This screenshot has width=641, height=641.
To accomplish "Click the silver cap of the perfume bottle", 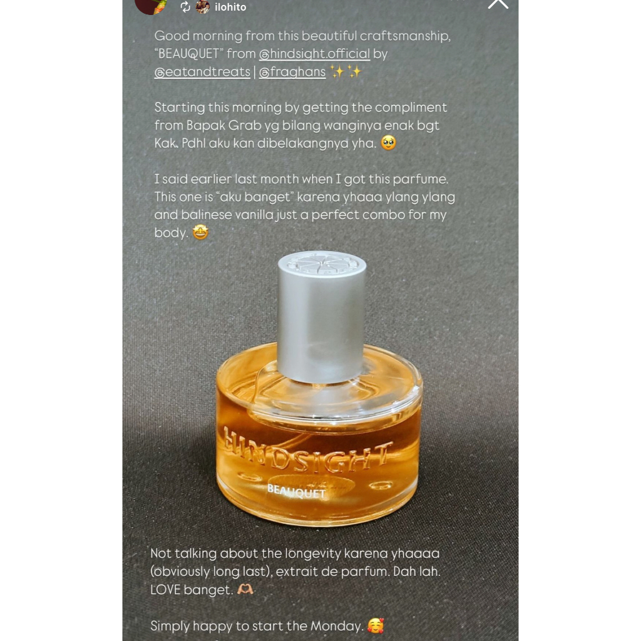I will (322, 317).
